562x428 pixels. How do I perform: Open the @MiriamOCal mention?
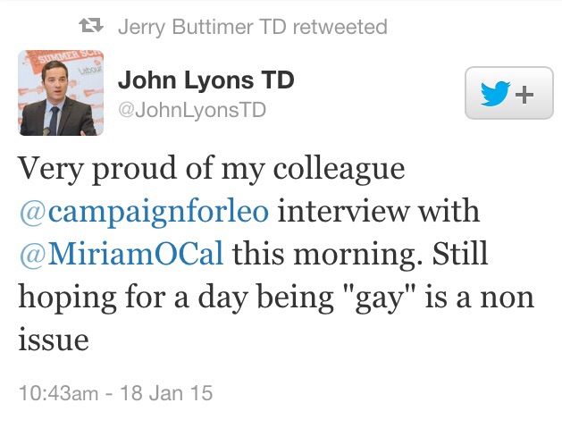point(122,254)
